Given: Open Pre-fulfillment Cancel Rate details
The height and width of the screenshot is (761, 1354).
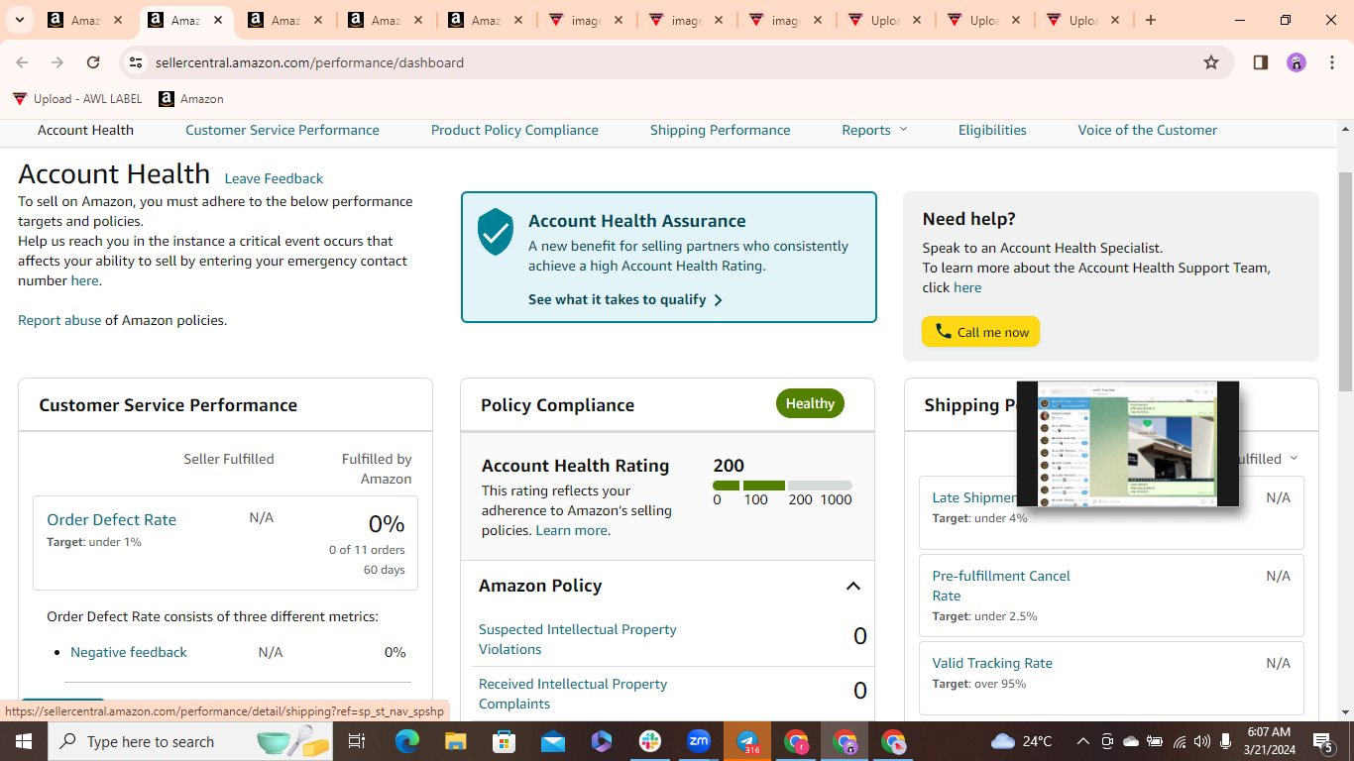Looking at the screenshot, I should point(1001,586).
